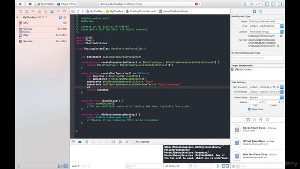
Task: Click the folder icon to choose file location
Action: [x=281, y=36]
